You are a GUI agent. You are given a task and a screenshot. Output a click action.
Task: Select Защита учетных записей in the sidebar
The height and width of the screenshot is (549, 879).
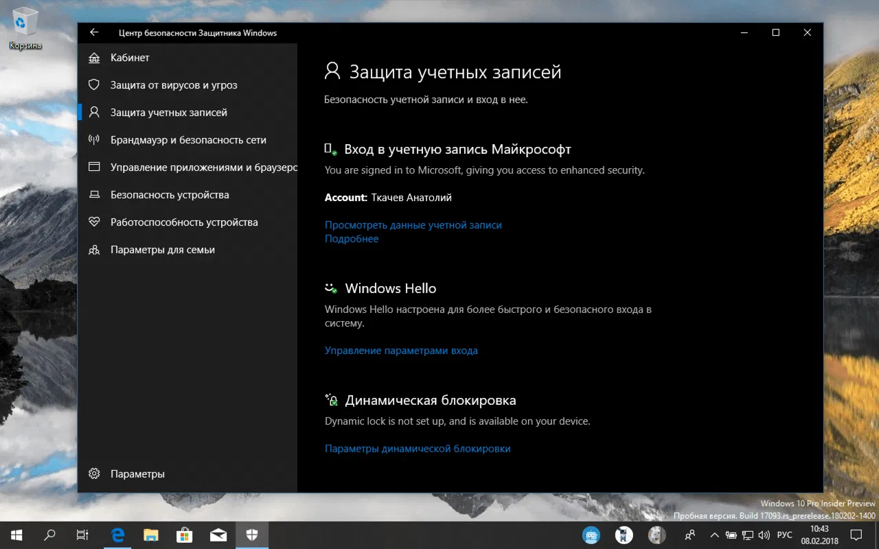[187, 113]
